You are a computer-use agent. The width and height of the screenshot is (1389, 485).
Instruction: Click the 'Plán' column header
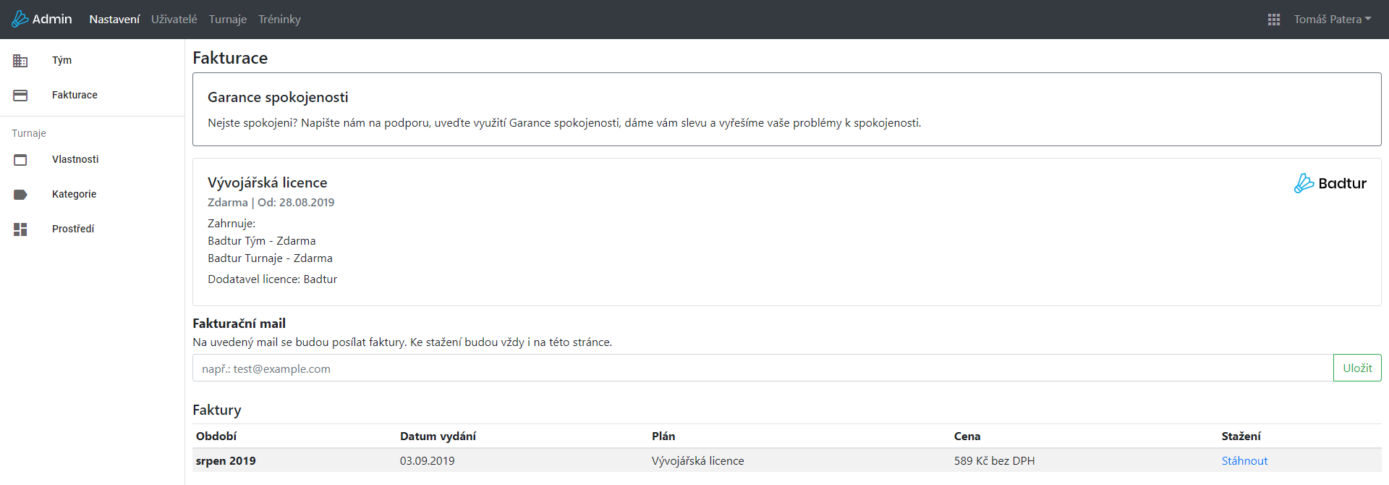click(663, 436)
